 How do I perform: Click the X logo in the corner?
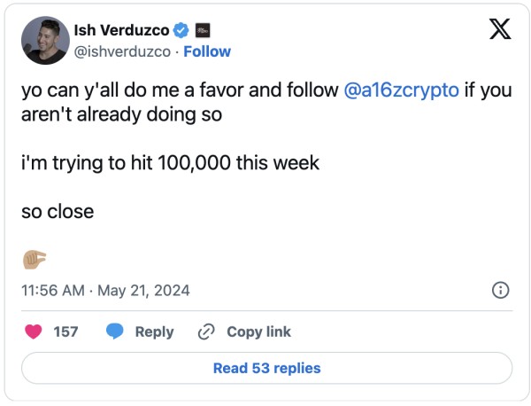coord(499,30)
